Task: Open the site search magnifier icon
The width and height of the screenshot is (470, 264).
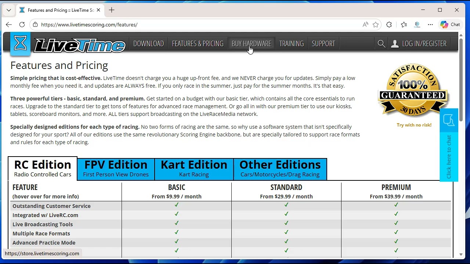Action: point(381,44)
